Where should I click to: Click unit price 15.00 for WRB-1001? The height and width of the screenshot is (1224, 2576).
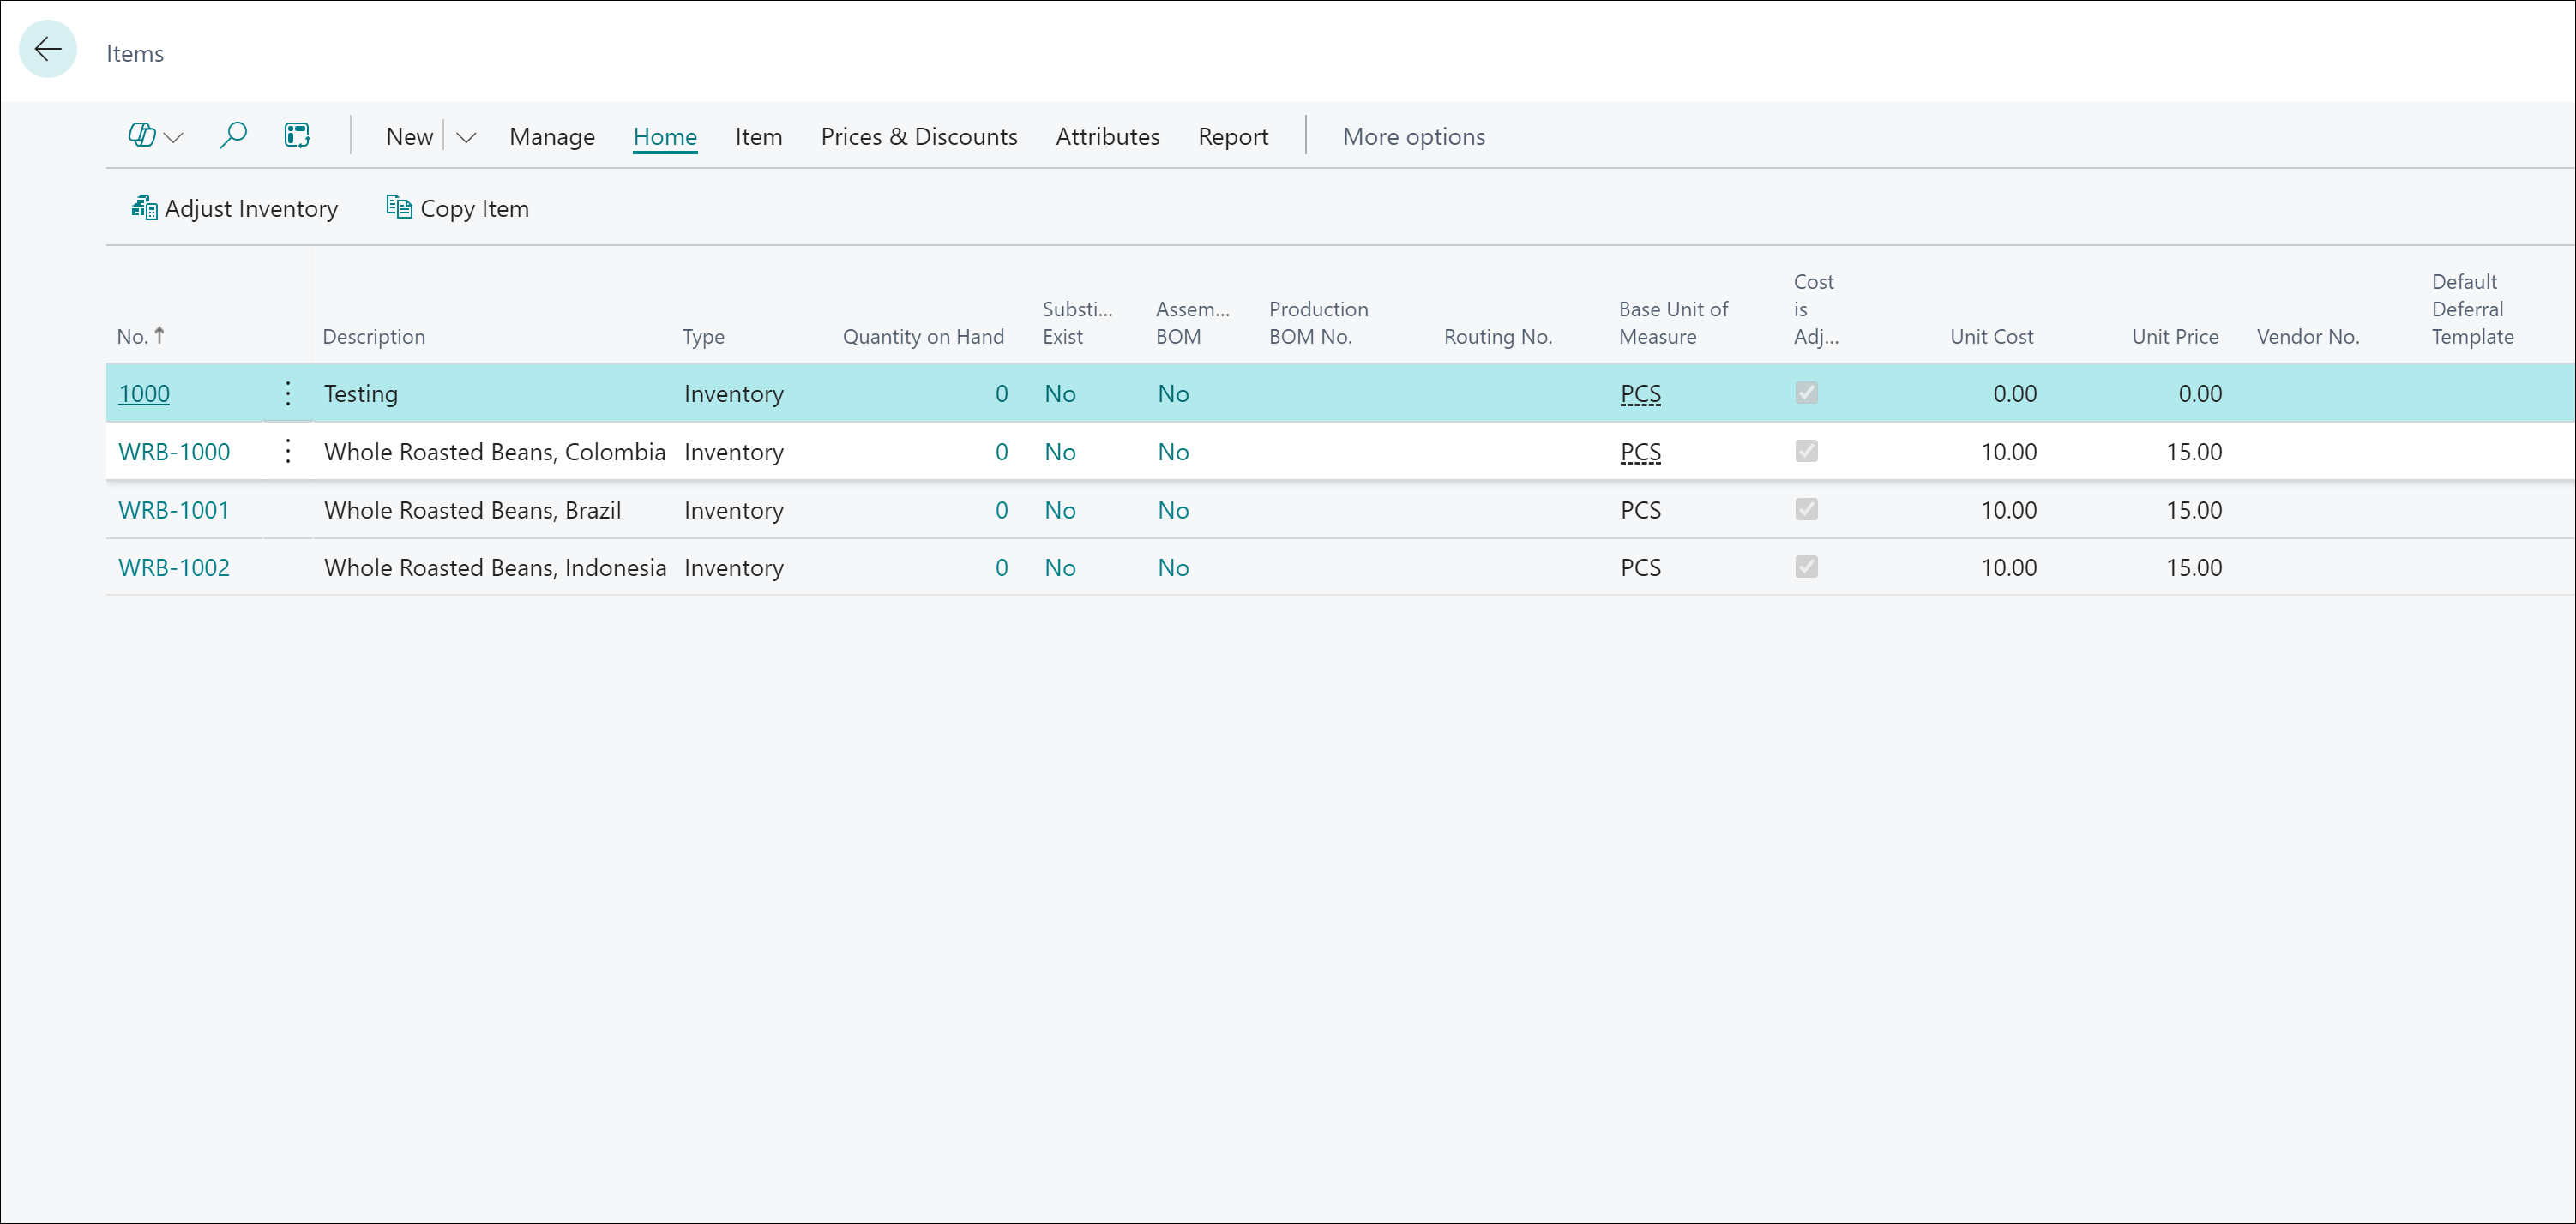[2194, 510]
